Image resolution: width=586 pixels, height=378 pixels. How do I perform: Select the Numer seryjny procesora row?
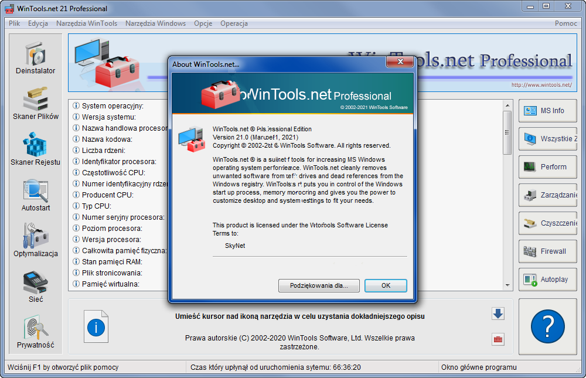(x=118, y=217)
